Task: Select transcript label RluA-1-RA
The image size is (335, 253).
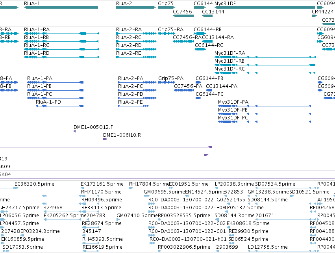Action: (x=37, y=29)
